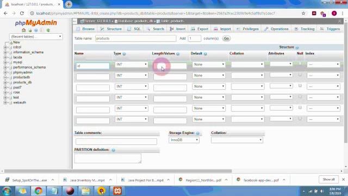The width and height of the screenshot is (348, 196).
Task: Open Default dropdown for the id row
Action: 209,64
